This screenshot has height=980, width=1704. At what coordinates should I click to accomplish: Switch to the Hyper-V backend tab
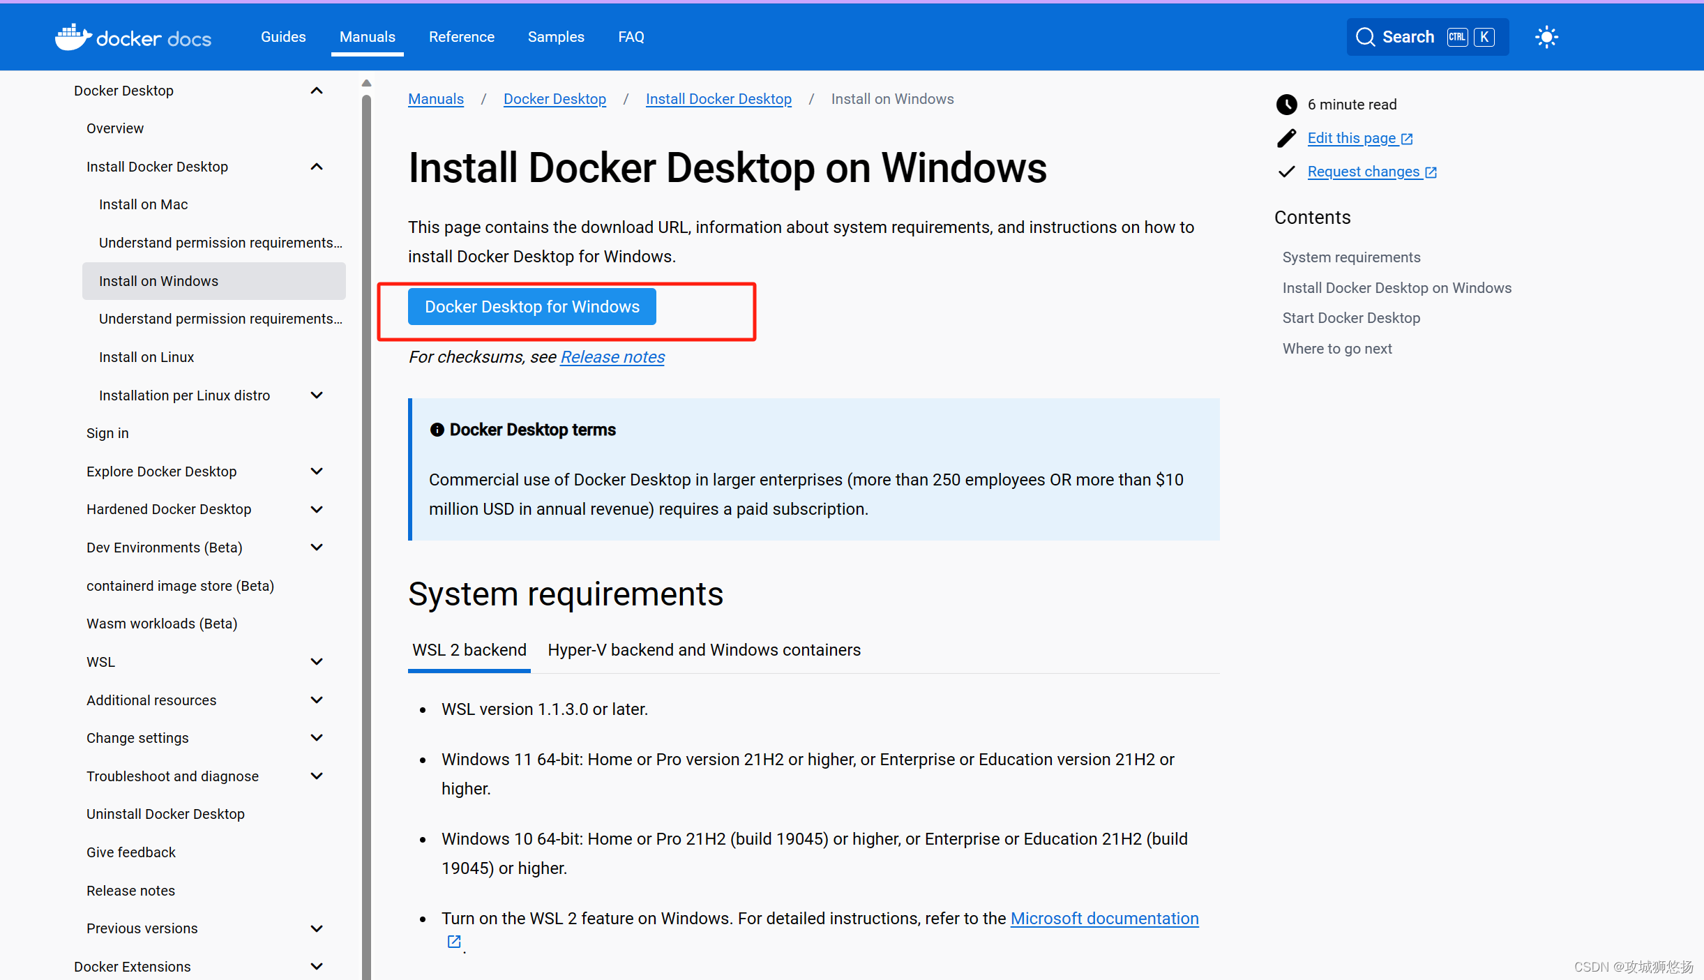click(704, 649)
